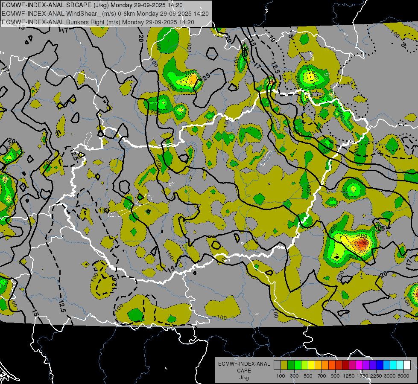Click the legend value 1250

point(349,376)
